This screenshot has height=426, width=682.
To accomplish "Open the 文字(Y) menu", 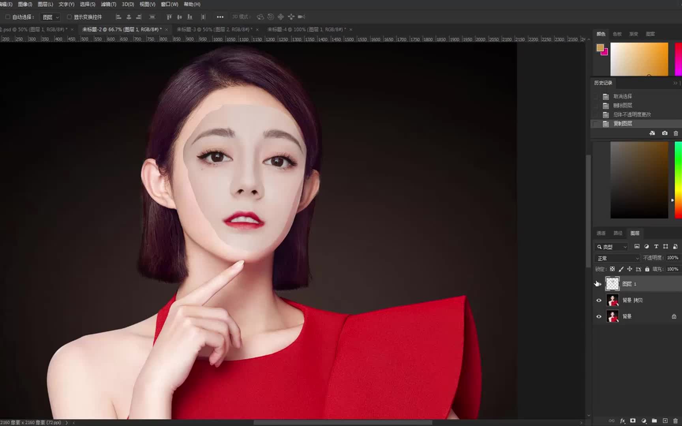I will (66, 4).
